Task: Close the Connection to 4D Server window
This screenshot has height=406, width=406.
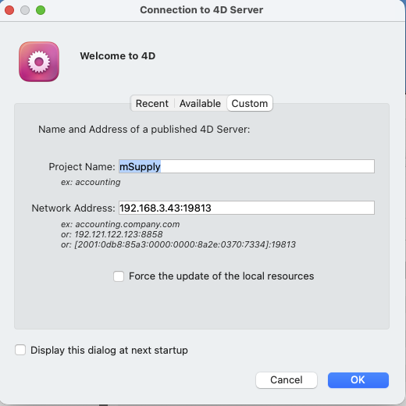Action: pyautogui.click(x=9, y=10)
